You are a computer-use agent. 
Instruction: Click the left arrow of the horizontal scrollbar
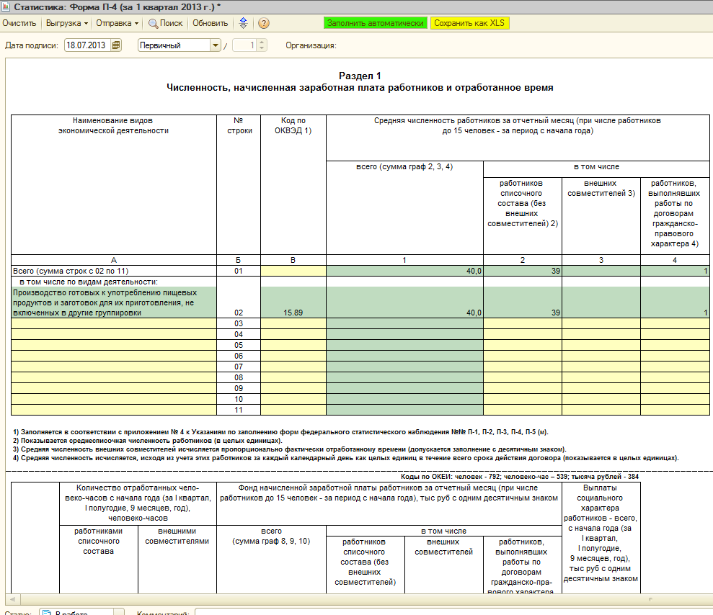tap(13, 599)
